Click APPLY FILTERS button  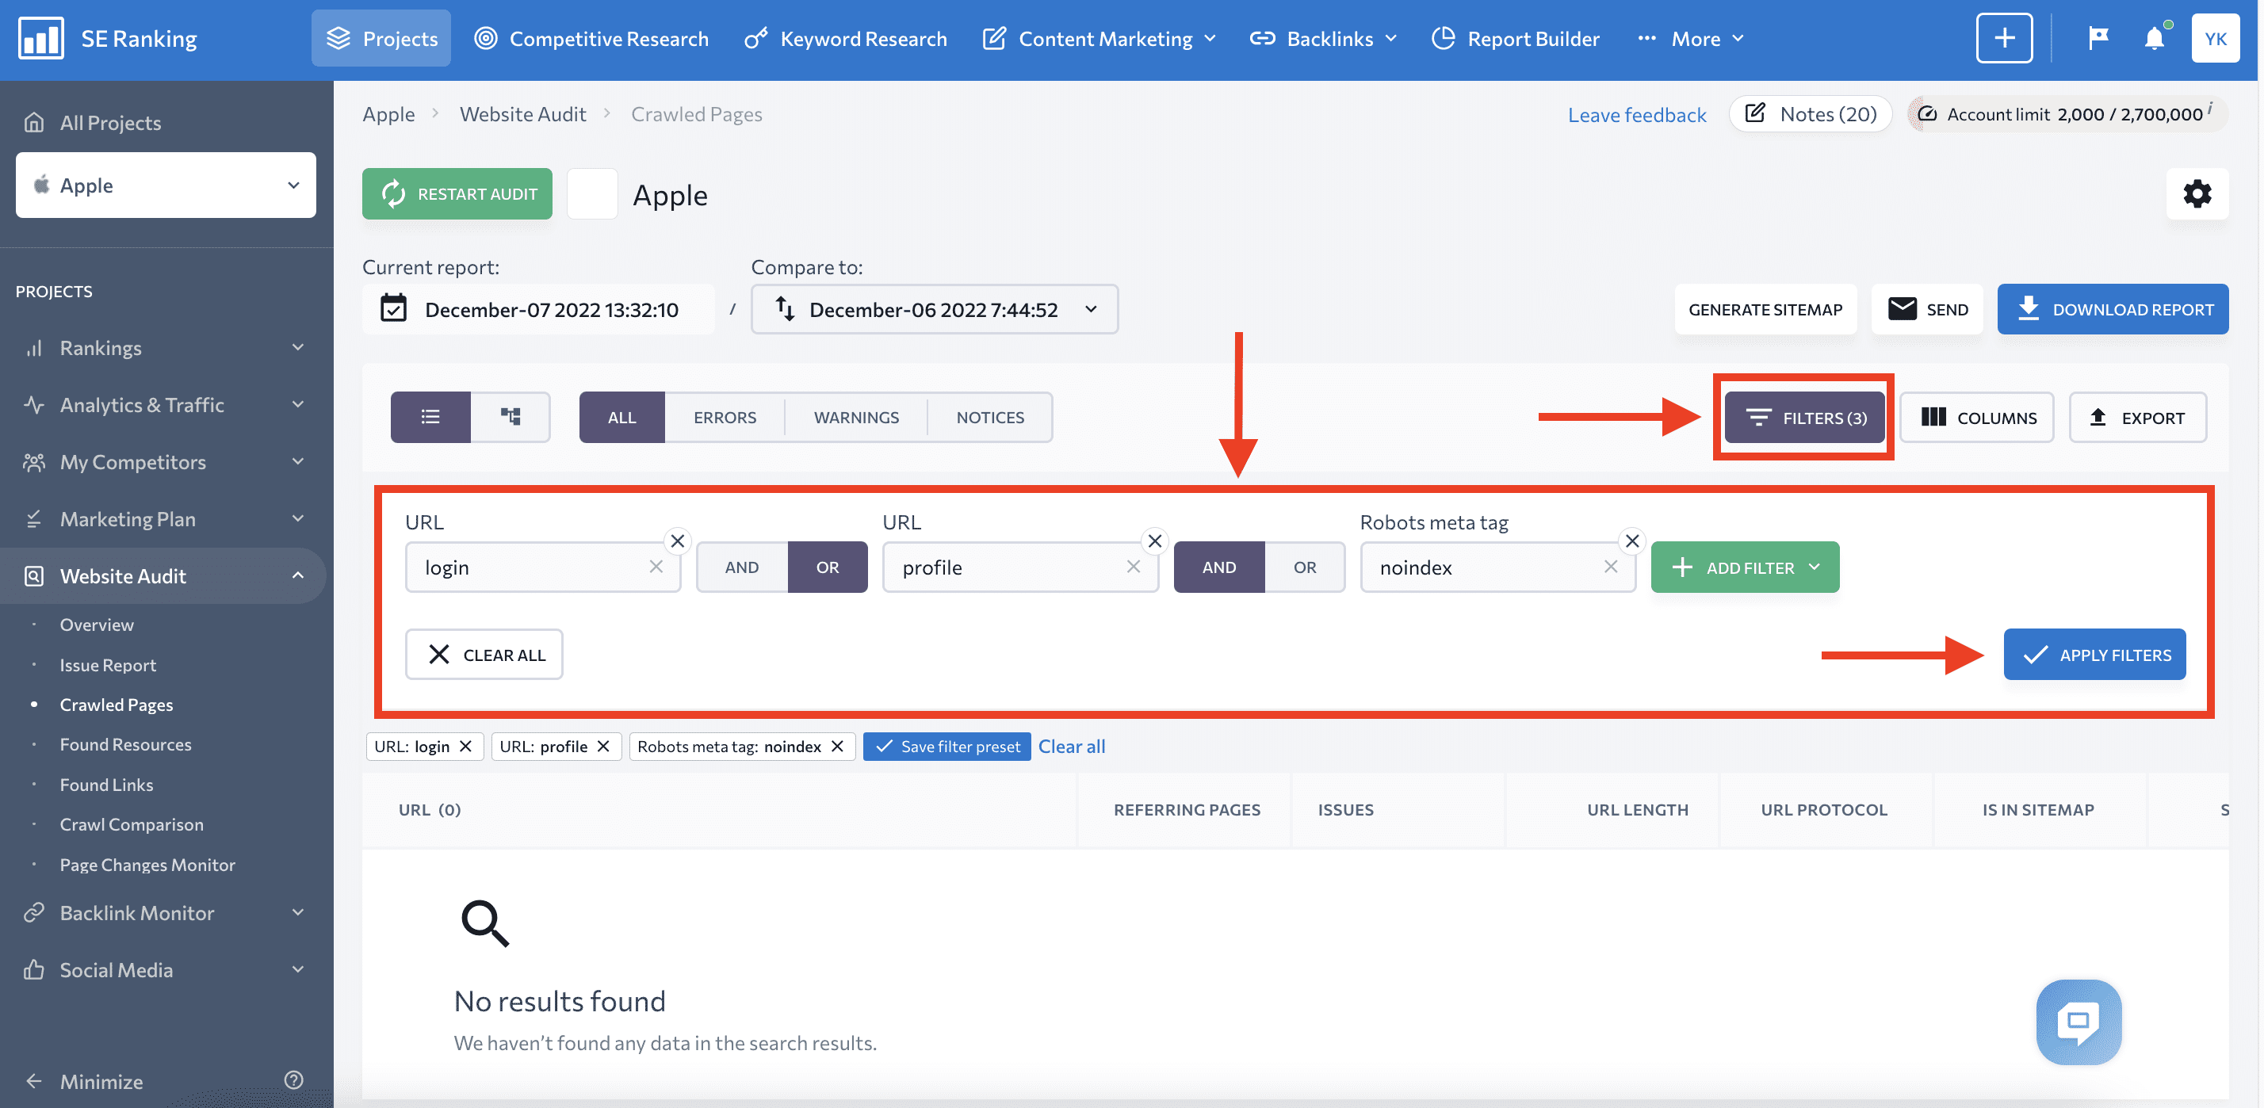[2094, 655]
